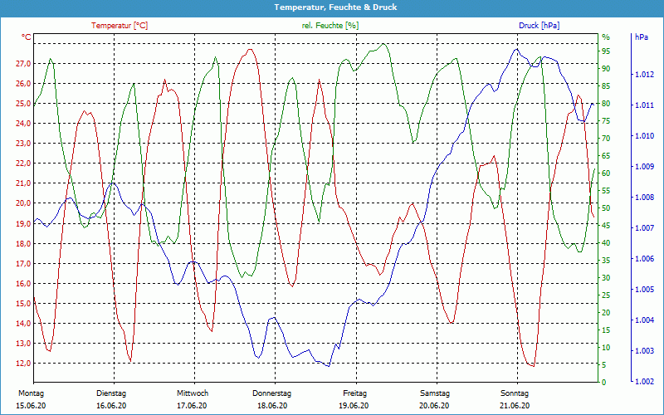Click the 'Dienstag' day label
The height and width of the screenshot is (415, 664).
click(111, 393)
